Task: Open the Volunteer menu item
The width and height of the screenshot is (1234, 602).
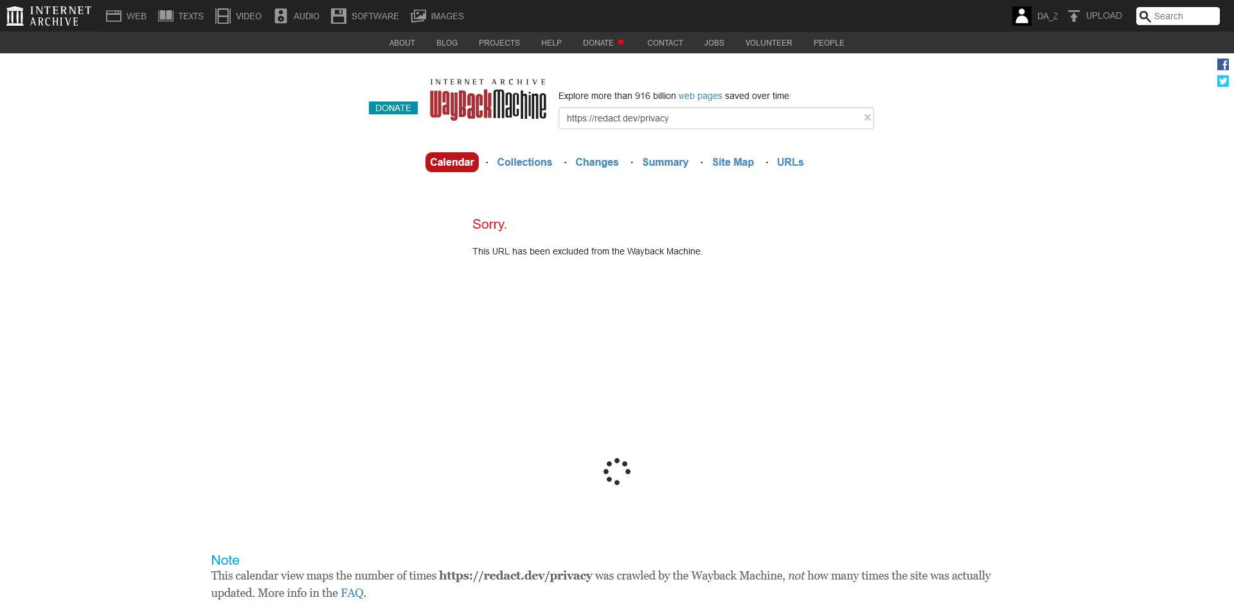Action: click(x=769, y=43)
